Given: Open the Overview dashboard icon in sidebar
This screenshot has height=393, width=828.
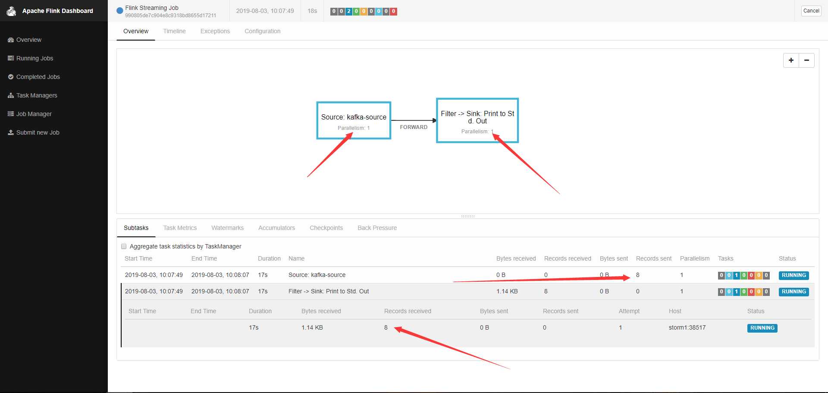Looking at the screenshot, I should 11,40.
